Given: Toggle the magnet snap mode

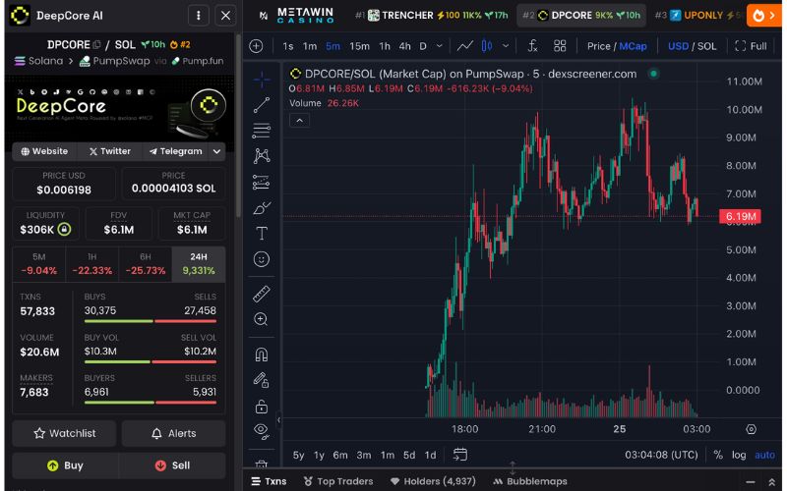Looking at the screenshot, I should 262,355.
